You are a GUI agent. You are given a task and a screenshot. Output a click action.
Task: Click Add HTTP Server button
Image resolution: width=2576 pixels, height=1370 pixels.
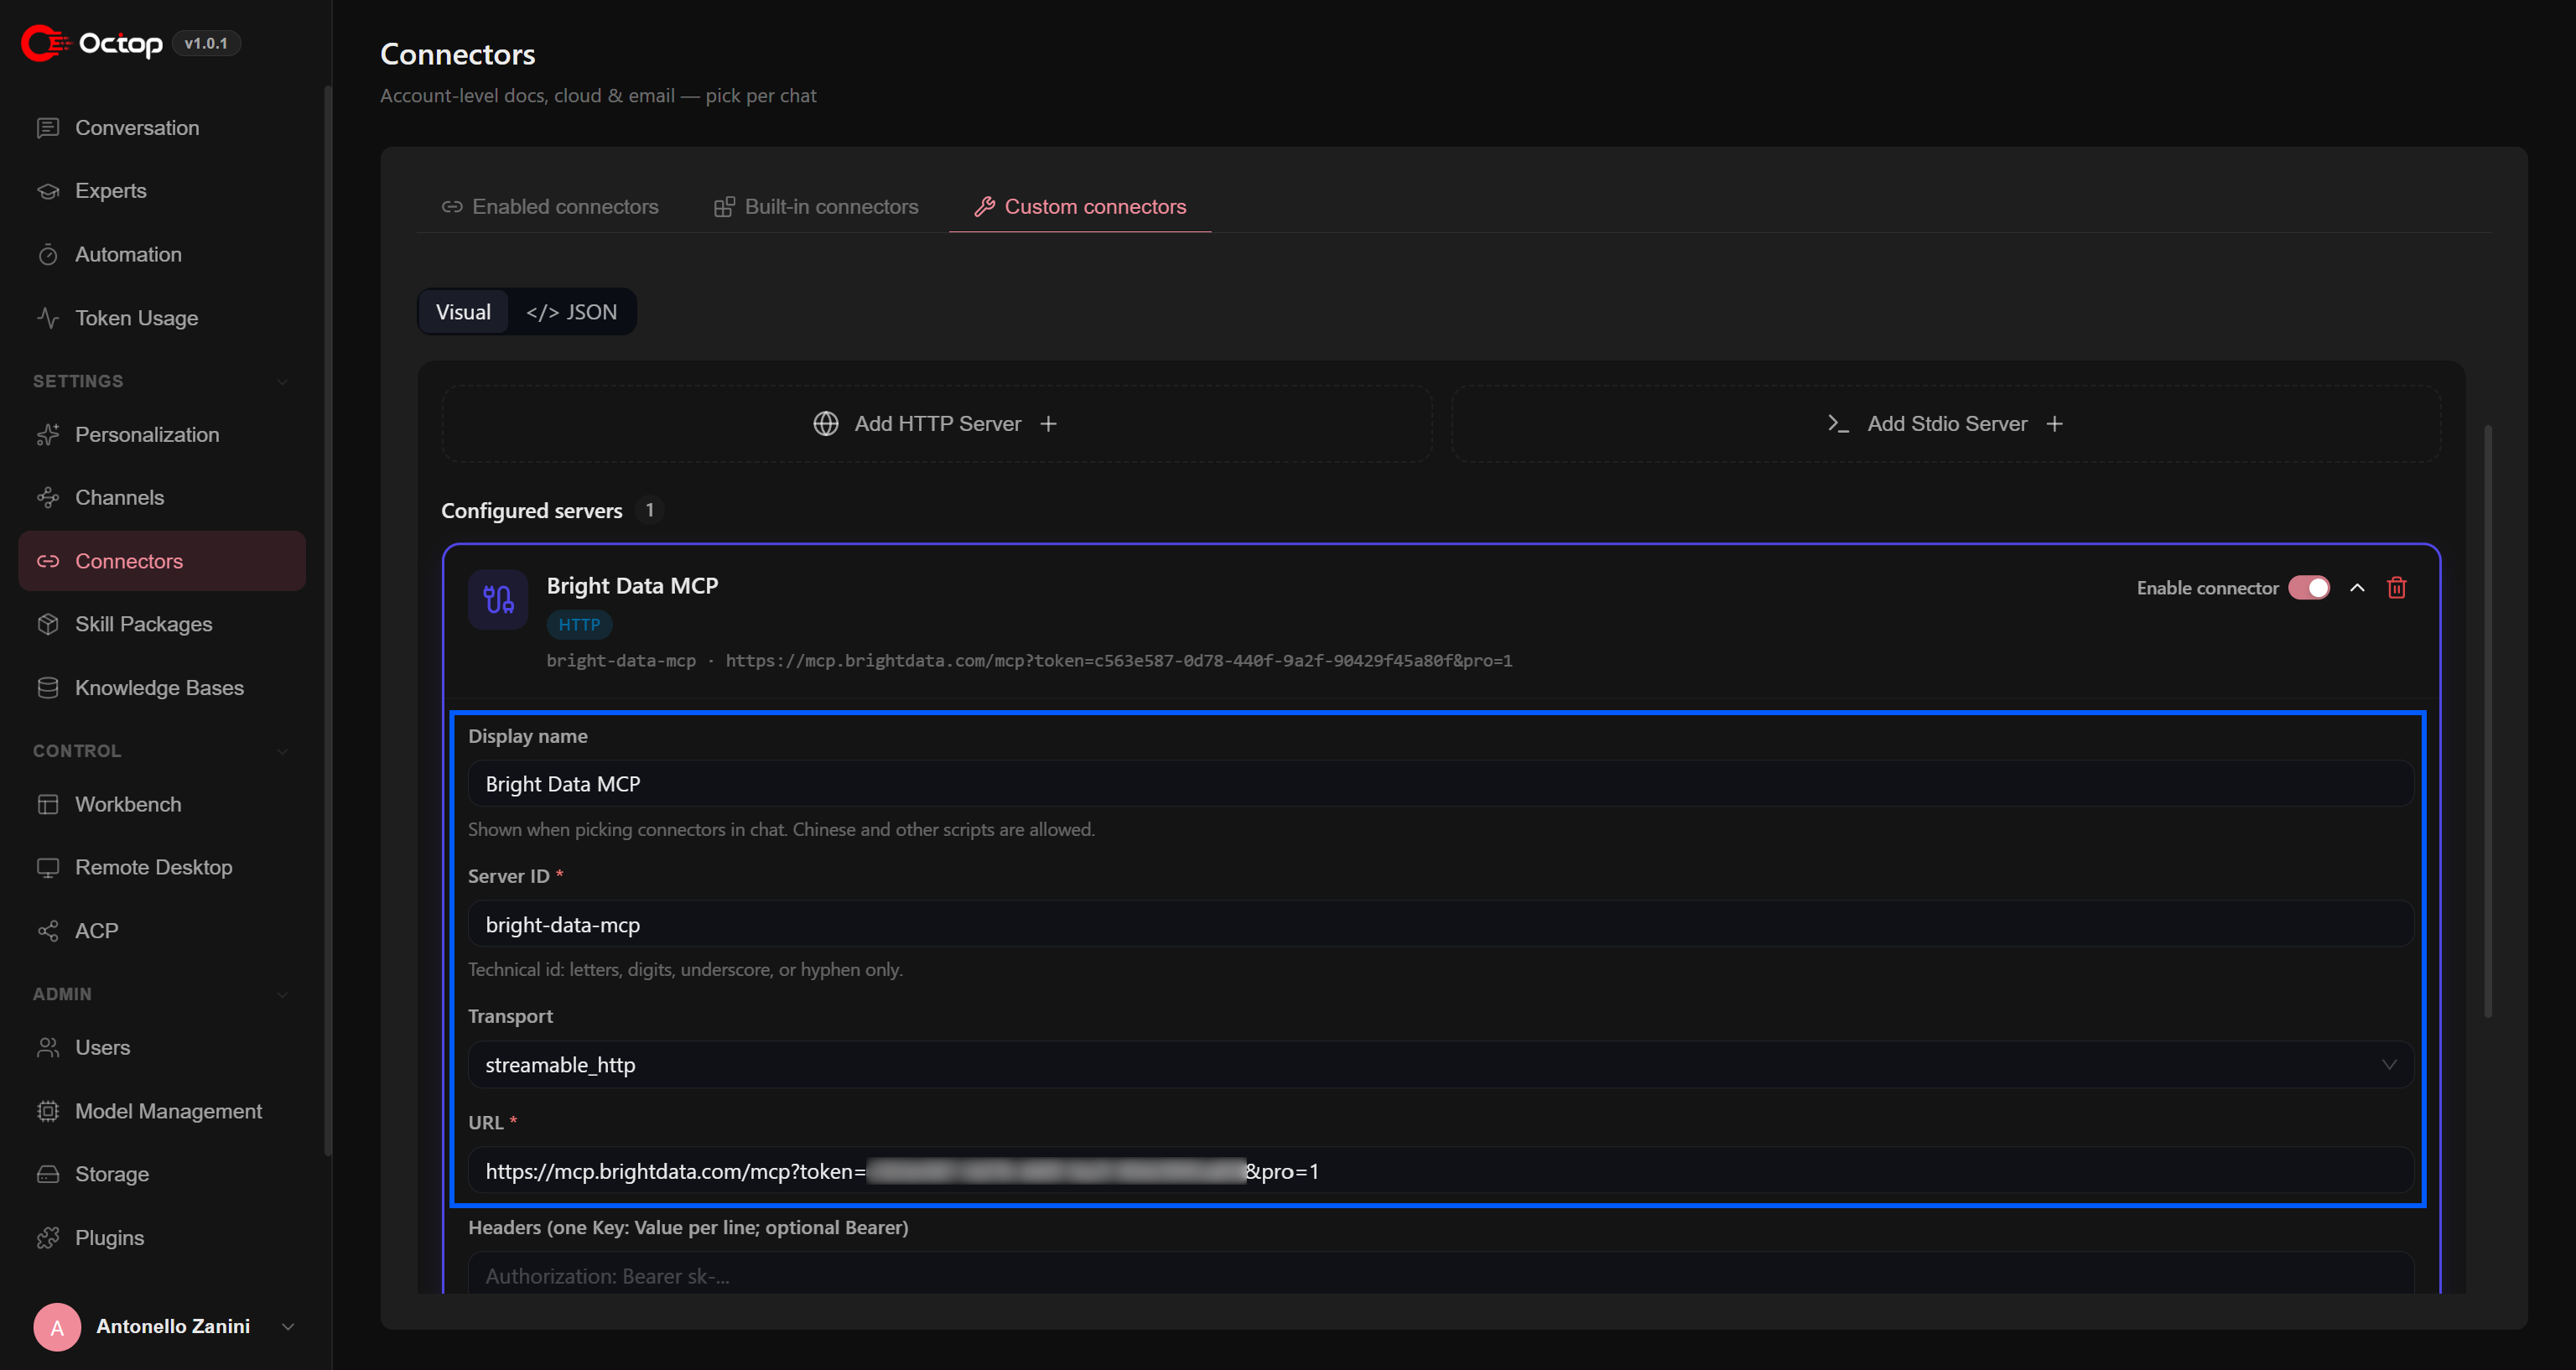click(937, 424)
